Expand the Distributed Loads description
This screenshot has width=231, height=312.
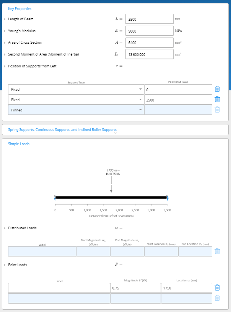click(5, 228)
